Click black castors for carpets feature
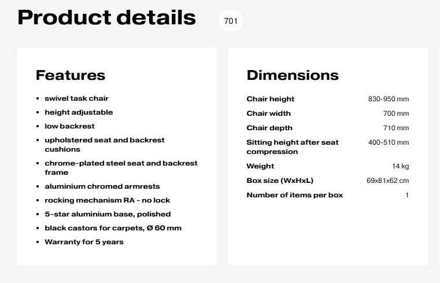 [113, 228]
